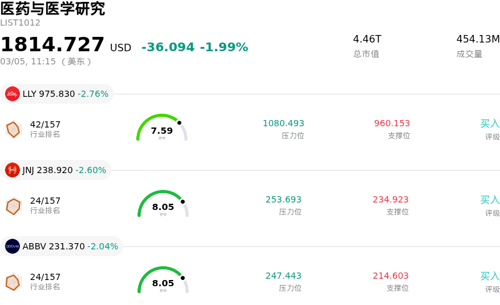Click JNJ industry rank hexagon icon
The image size is (500, 305).
pyautogui.click(x=13, y=206)
